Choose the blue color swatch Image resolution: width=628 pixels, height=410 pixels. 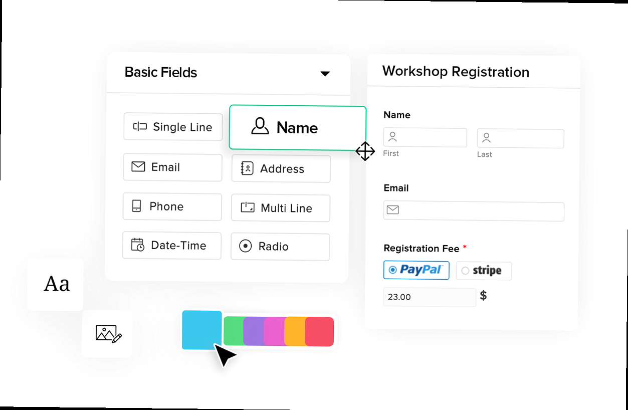[201, 329]
